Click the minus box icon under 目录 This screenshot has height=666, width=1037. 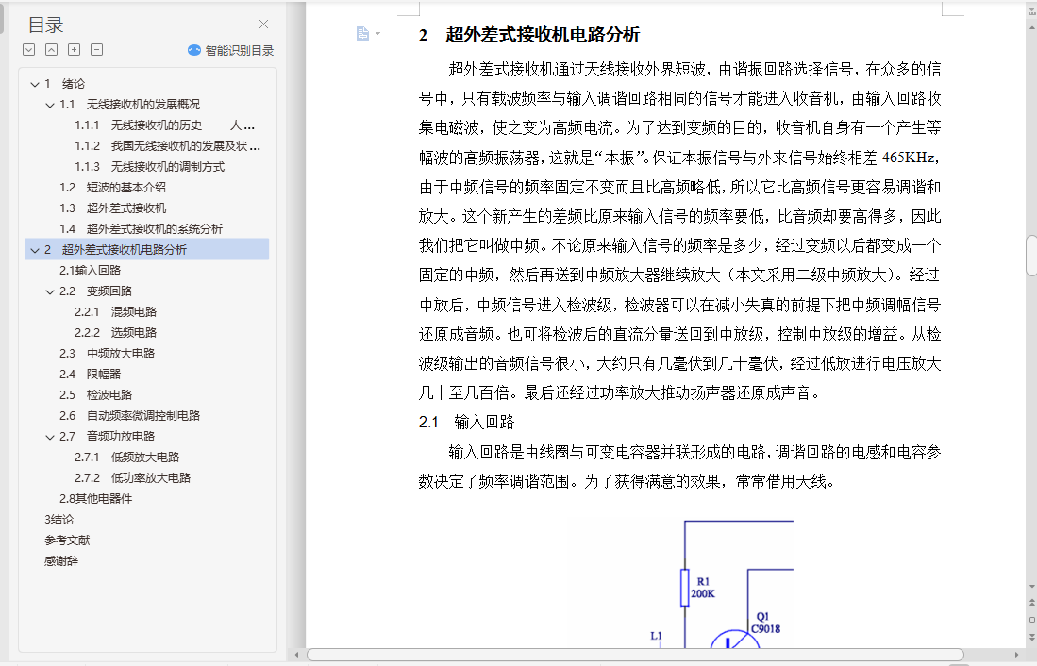96,50
